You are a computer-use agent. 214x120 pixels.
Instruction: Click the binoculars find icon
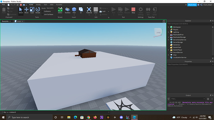tap(24, 5)
